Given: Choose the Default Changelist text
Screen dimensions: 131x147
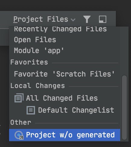Looking at the screenshot, I should point(76,110).
